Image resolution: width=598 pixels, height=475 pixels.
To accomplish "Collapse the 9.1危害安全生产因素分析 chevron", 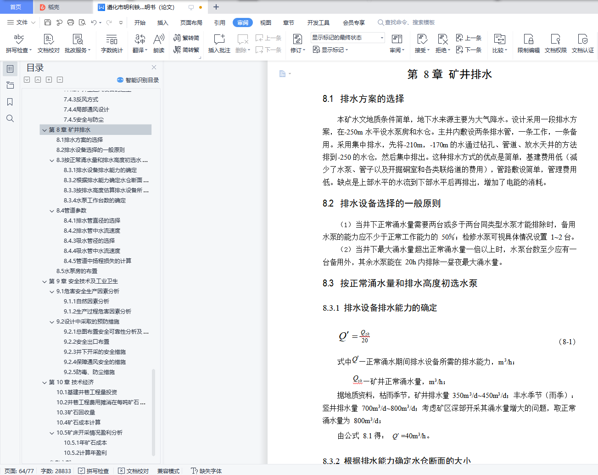I will point(52,291).
